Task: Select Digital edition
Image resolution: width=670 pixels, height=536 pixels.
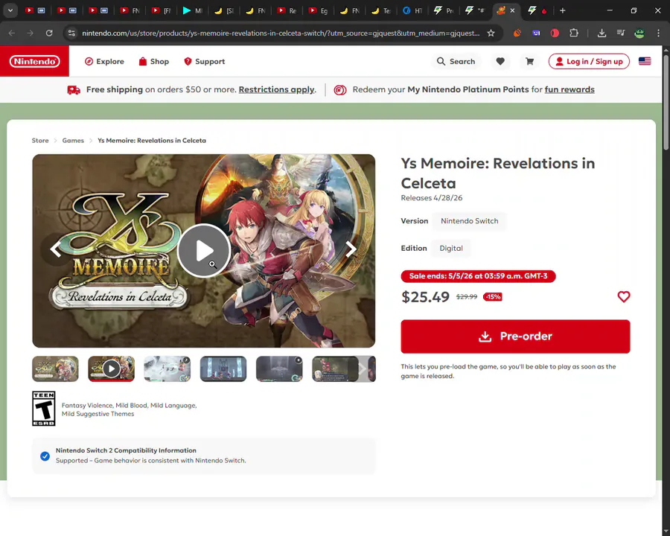Action: click(451, 249)
